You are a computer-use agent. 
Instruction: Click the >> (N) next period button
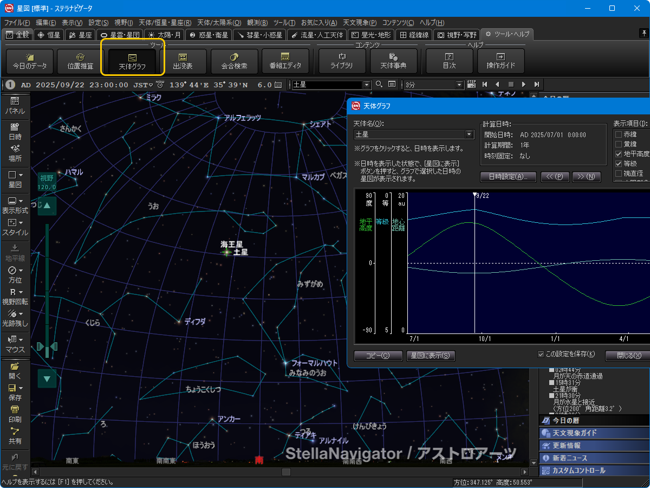[587, 177]
